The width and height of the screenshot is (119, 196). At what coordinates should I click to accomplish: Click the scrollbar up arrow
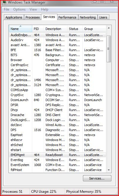pos(109,28)
